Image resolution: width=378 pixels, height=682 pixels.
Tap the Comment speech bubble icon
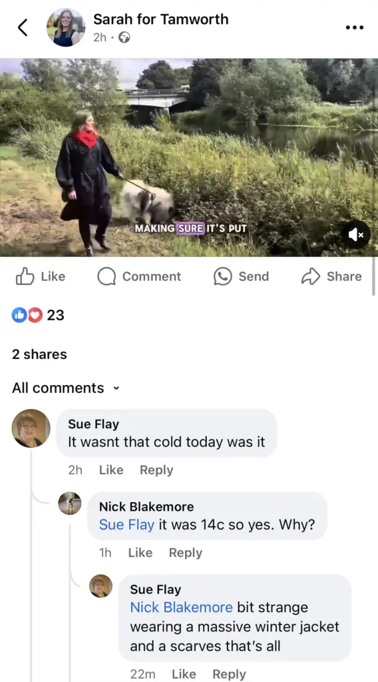tap(106, 276)
